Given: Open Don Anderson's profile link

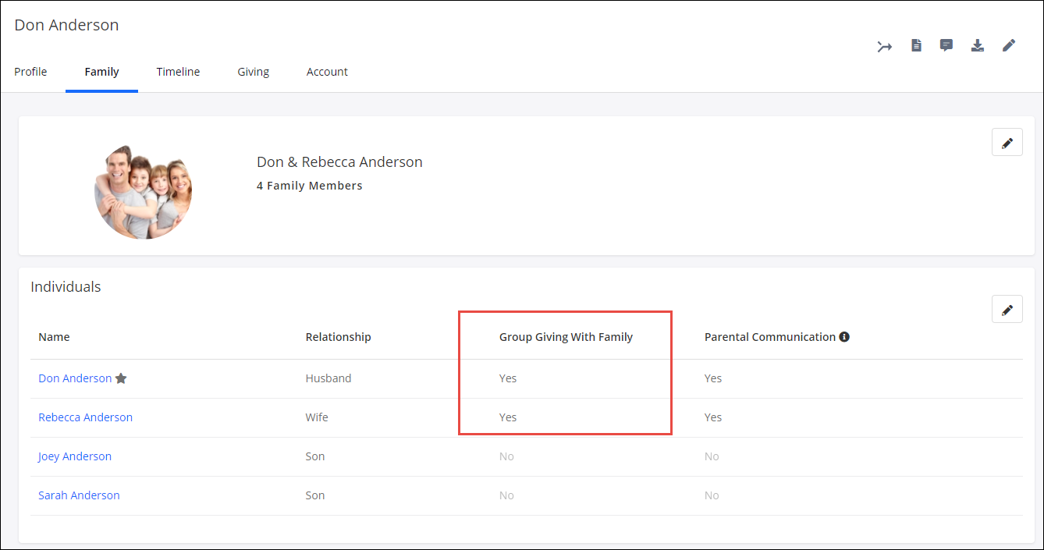Looking at the screenshot, I should click(75, 378).
